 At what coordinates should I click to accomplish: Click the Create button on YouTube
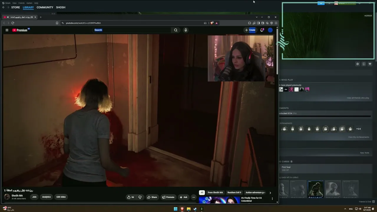(250, 30)
